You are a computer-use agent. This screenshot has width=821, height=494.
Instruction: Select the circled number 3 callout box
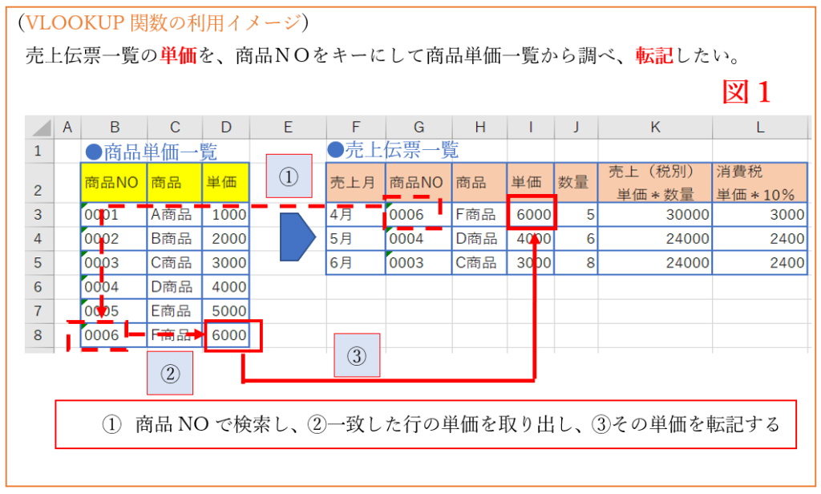pos(357,355)
